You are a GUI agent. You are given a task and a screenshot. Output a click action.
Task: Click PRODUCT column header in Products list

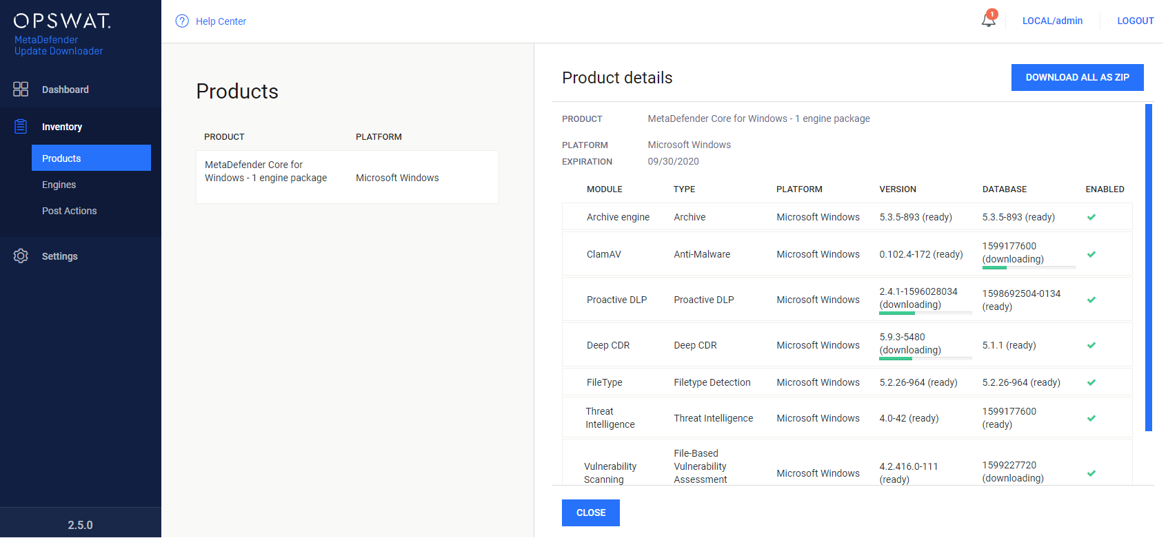click(x=224, y=137)
